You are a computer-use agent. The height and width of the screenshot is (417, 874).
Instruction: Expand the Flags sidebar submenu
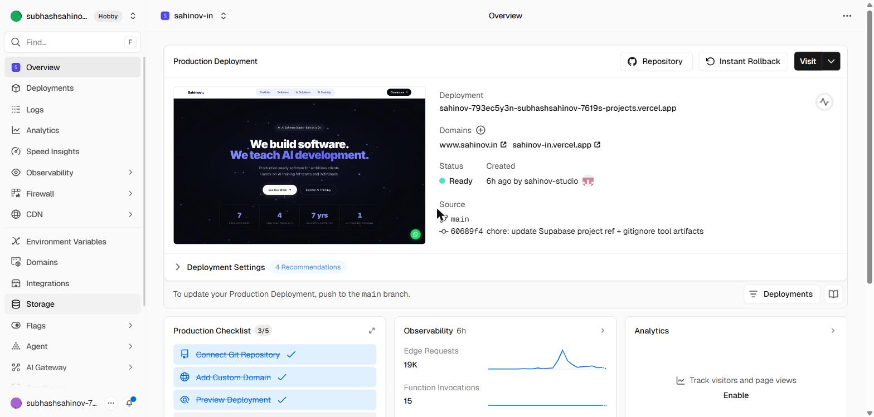(130, 326)
